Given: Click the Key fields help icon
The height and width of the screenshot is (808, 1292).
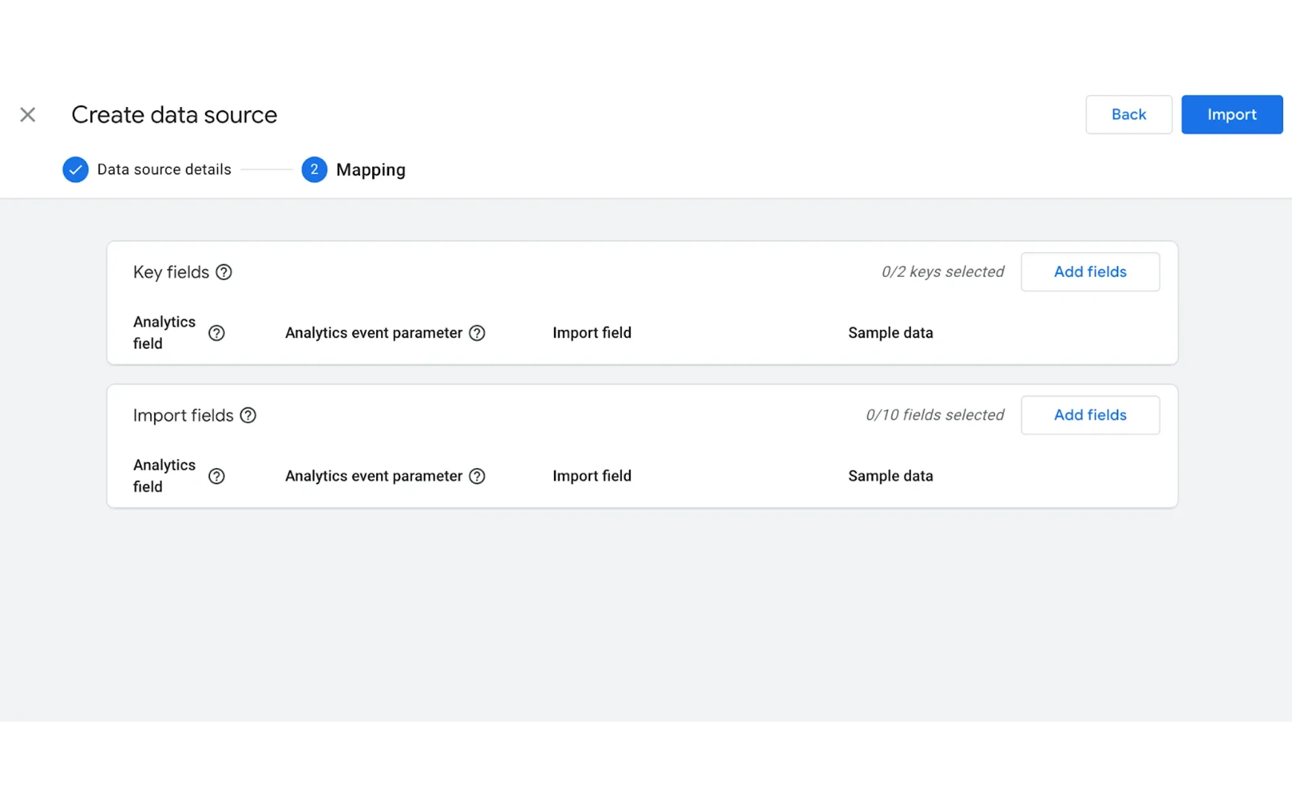Looking at the screenshot, I should pos(223,272).
